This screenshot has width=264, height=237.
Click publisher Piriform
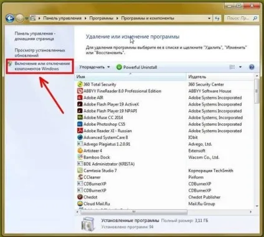(196, 177)
